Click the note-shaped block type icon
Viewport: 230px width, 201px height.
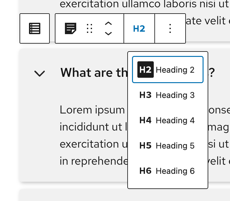pos(71,28)
